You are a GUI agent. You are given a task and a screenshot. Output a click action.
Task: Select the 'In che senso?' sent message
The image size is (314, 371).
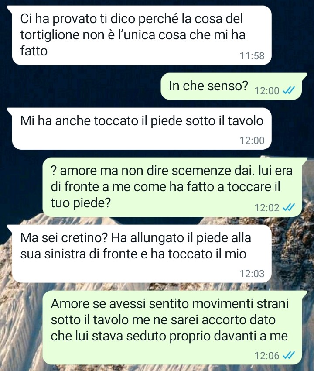click(231, 86)
